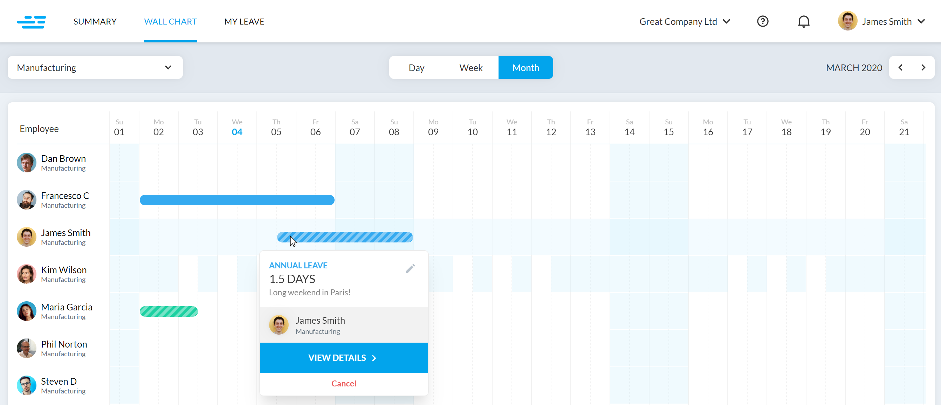This screenshot has width=941, height=405.
Task: Click James Smith's avatar in the header
Action: 847,21
